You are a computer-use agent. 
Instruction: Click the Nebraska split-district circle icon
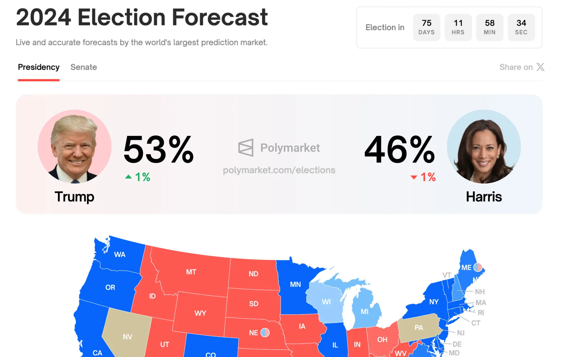pos(265,333)
